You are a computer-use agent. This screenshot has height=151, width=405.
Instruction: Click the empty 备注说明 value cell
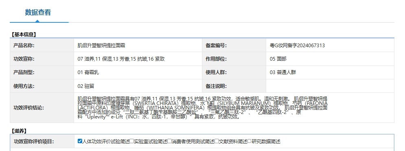pyautogui.click(x=330, y=86)
